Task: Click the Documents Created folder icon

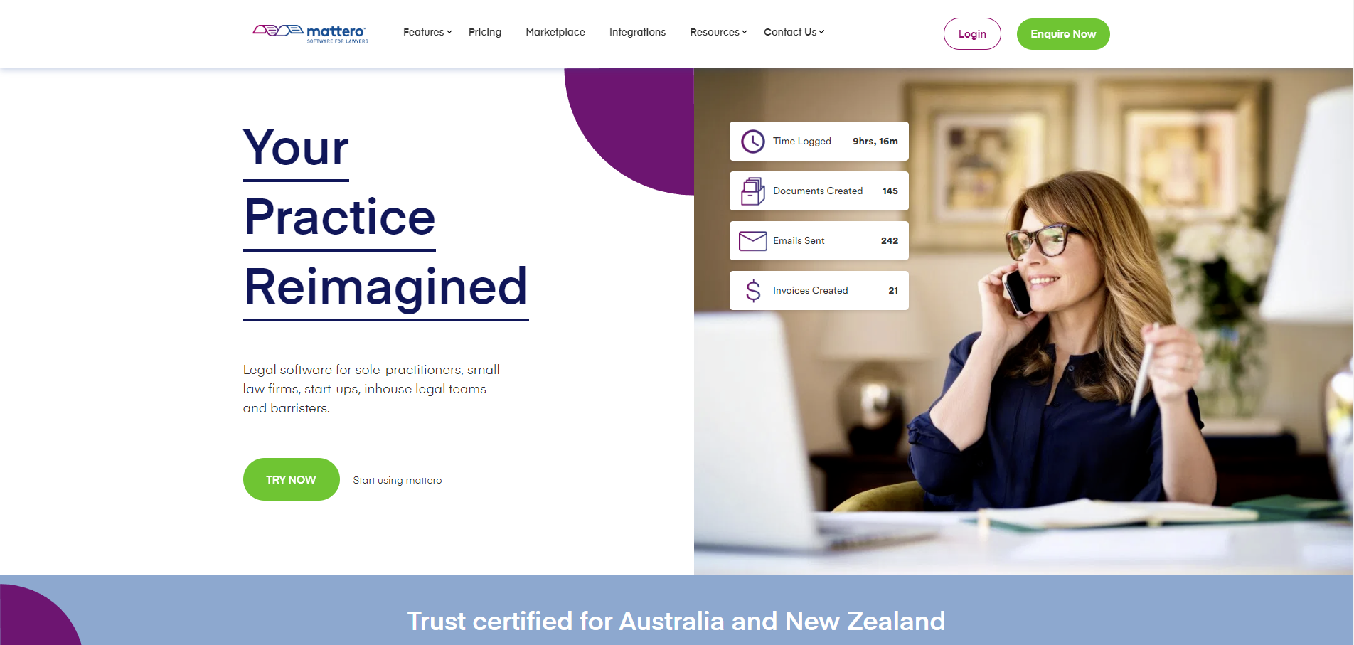Action: (x=752, y=191)
